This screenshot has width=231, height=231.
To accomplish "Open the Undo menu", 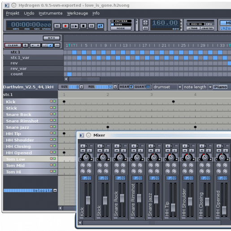I will 29,13.
